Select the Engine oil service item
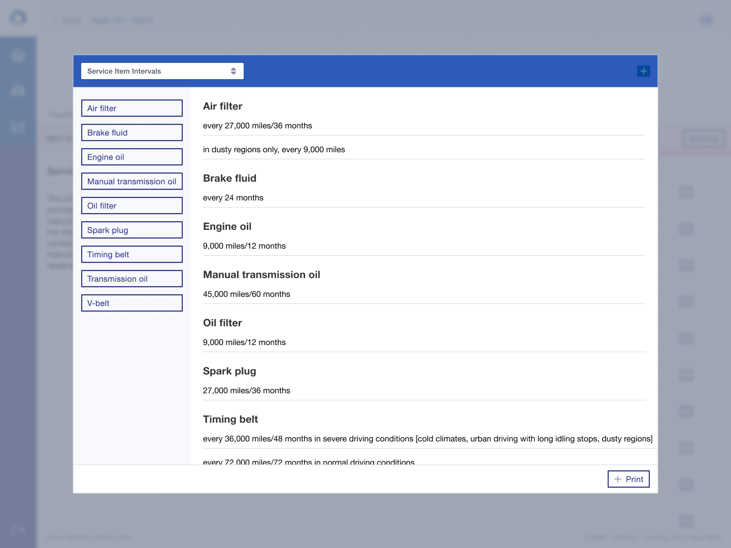The height and width of the screenshot is (548, 731). 131,157
